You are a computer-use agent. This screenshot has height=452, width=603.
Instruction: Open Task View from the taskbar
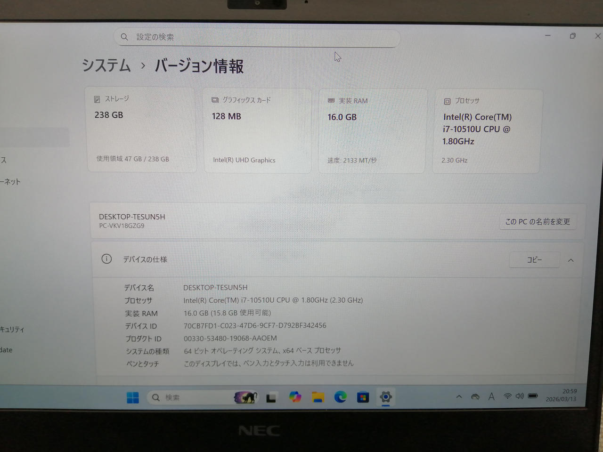tap(271, 398)
